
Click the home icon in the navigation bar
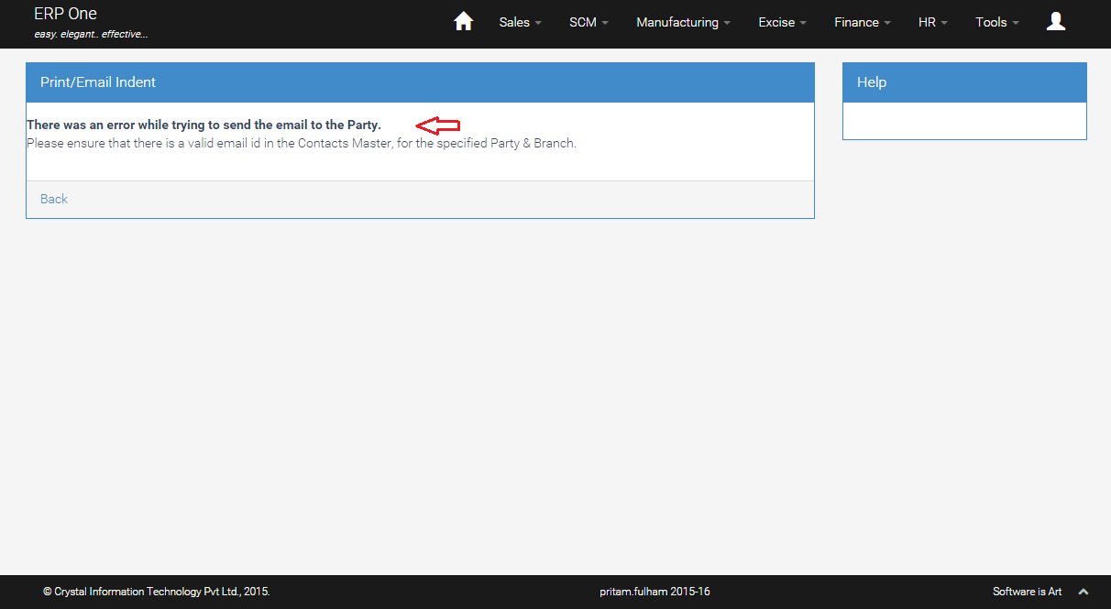pos(463,20)
